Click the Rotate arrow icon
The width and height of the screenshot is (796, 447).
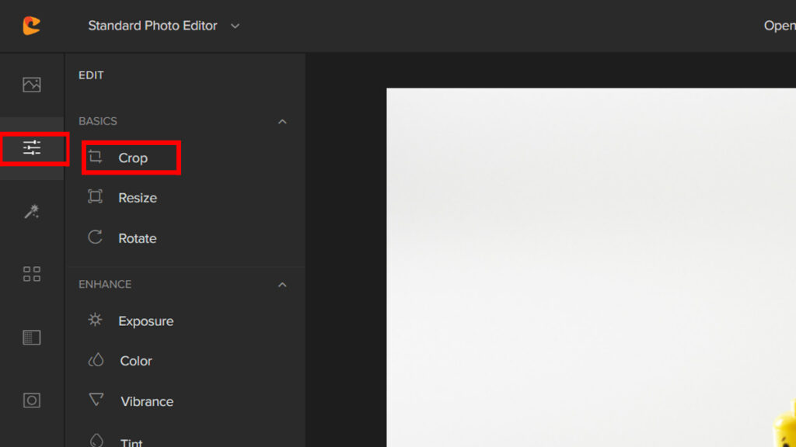(x=96, y=237)
